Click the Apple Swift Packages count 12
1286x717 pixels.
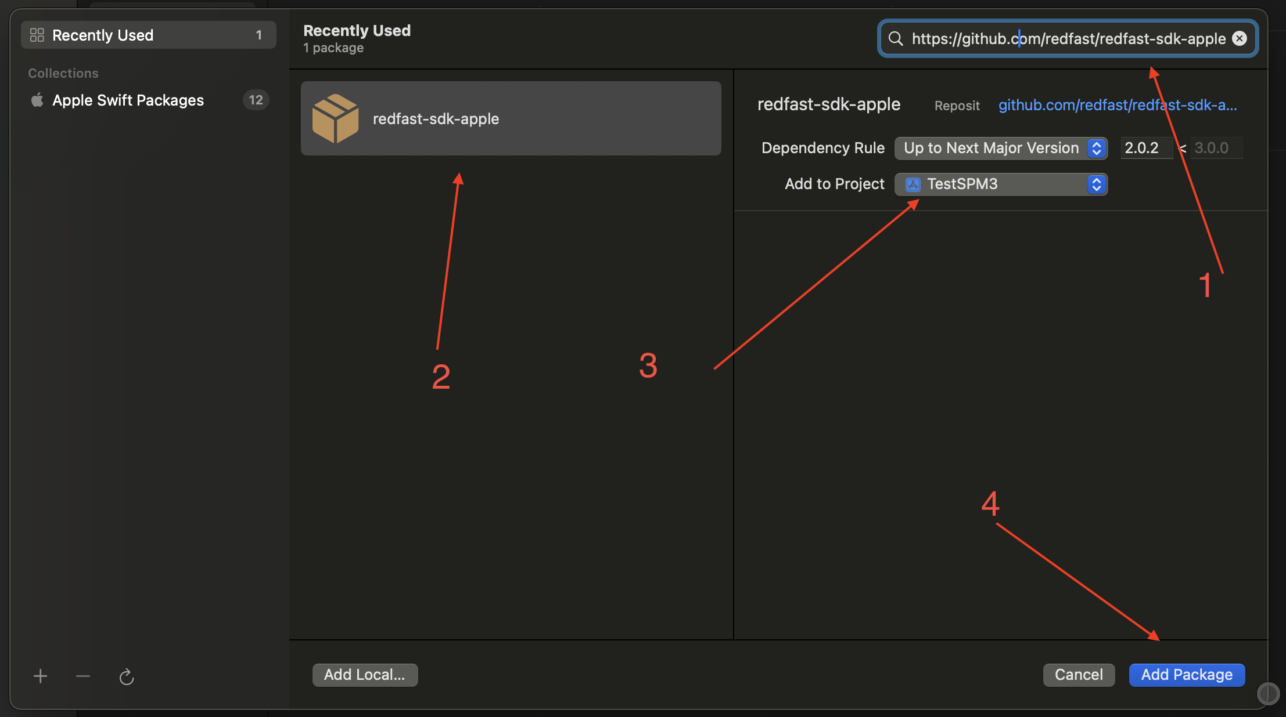pyautogui.click(x=256, y=100)
